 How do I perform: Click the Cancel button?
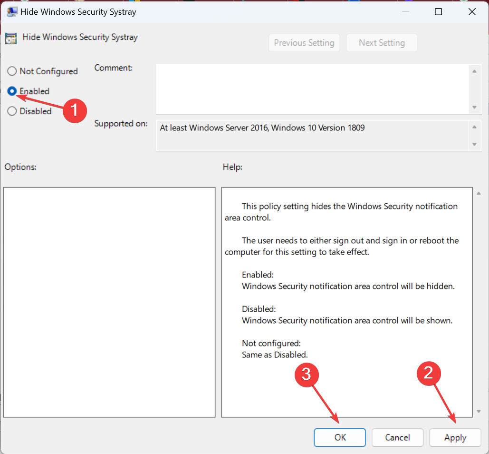click(397, 437)
